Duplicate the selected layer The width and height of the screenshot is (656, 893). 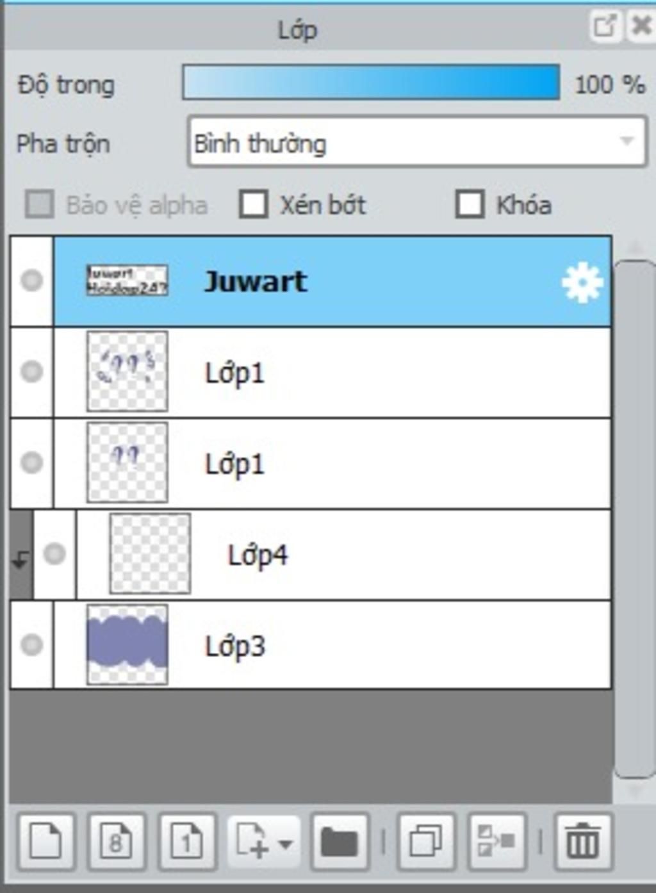coord(426,841)
